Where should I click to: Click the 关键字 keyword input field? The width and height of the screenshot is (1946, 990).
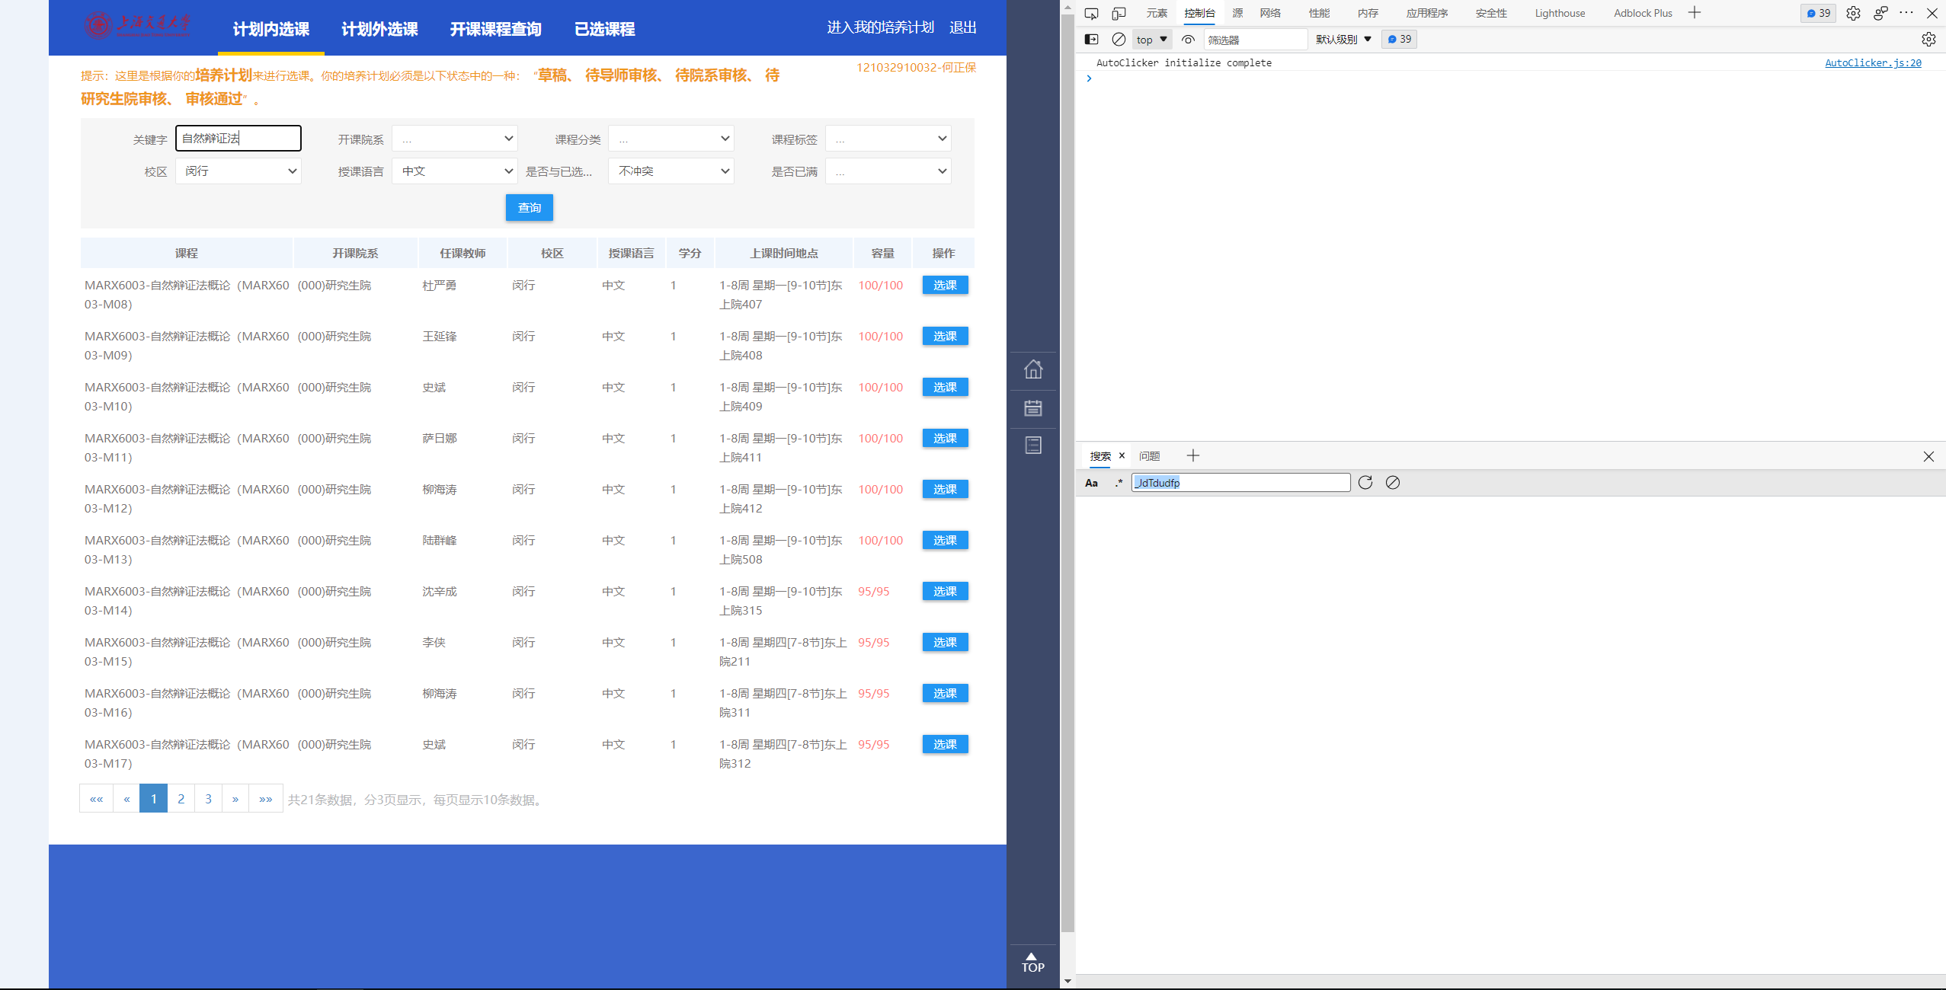[x=238, y=139]
